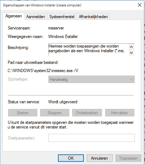
Task: Click the Stoppen service button
Action: pos(55,113)
